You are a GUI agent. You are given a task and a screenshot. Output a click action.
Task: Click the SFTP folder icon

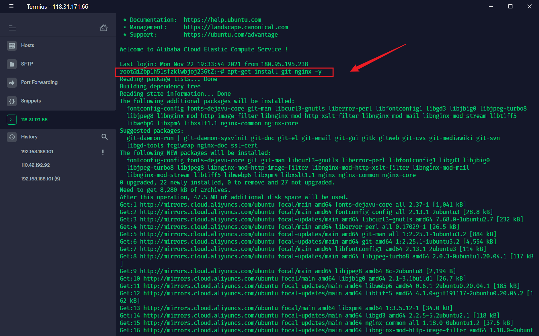pyautogui.click(x=12, y=64)
